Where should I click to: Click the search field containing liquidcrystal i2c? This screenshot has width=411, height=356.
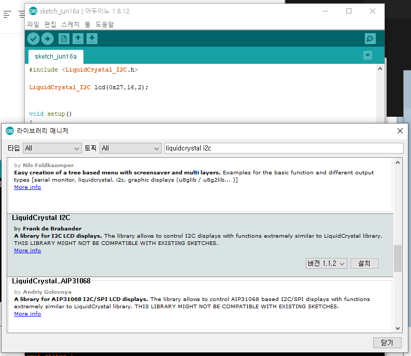pos(284,148)
